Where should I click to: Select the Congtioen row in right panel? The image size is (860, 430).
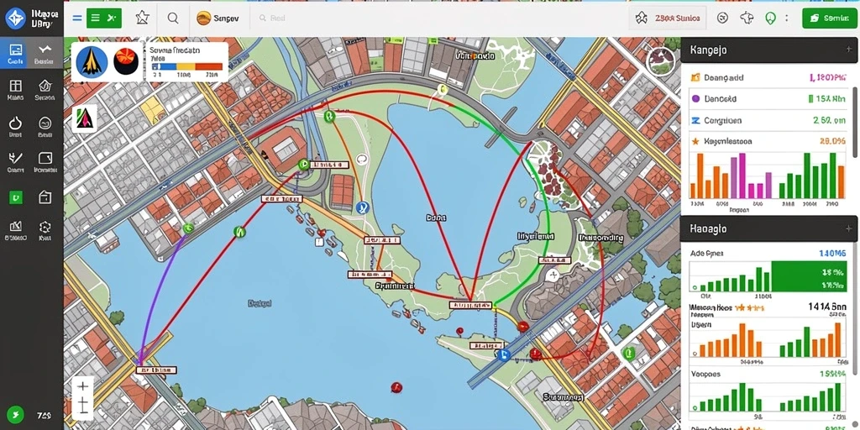pyautogui.click(x=768, y=120)
